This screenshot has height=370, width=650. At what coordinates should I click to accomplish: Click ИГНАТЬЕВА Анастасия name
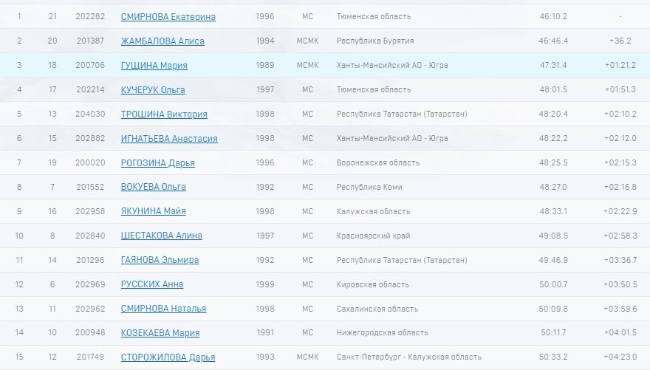168,139
